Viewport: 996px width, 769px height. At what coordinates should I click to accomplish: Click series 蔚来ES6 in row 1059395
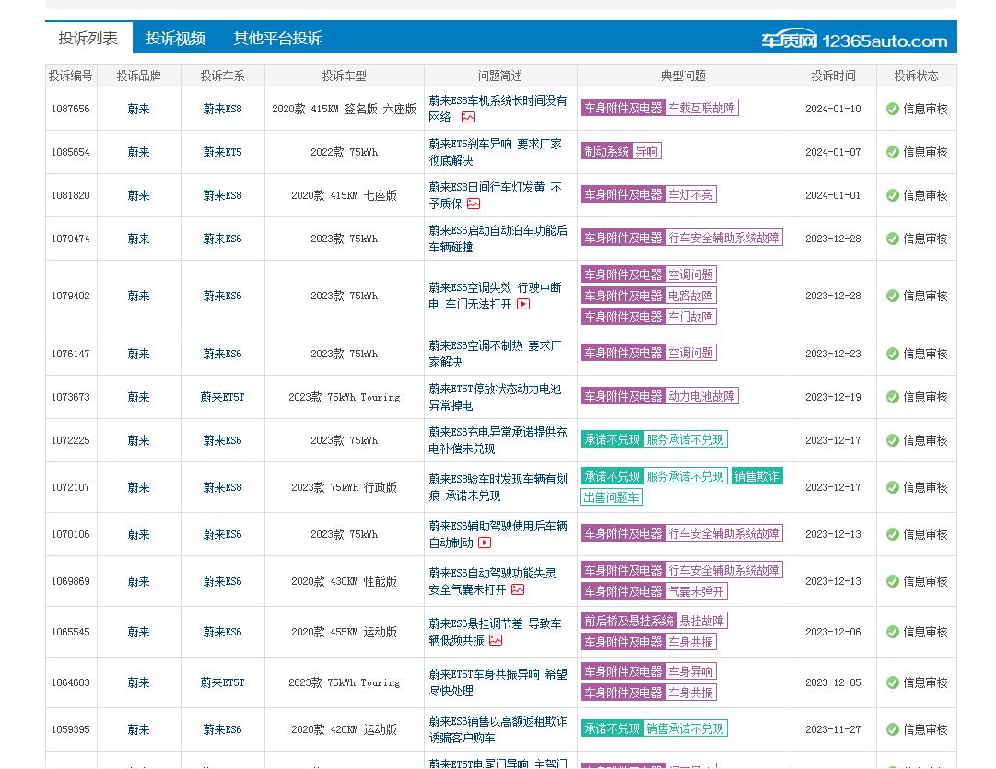click(x=222, y=729)
